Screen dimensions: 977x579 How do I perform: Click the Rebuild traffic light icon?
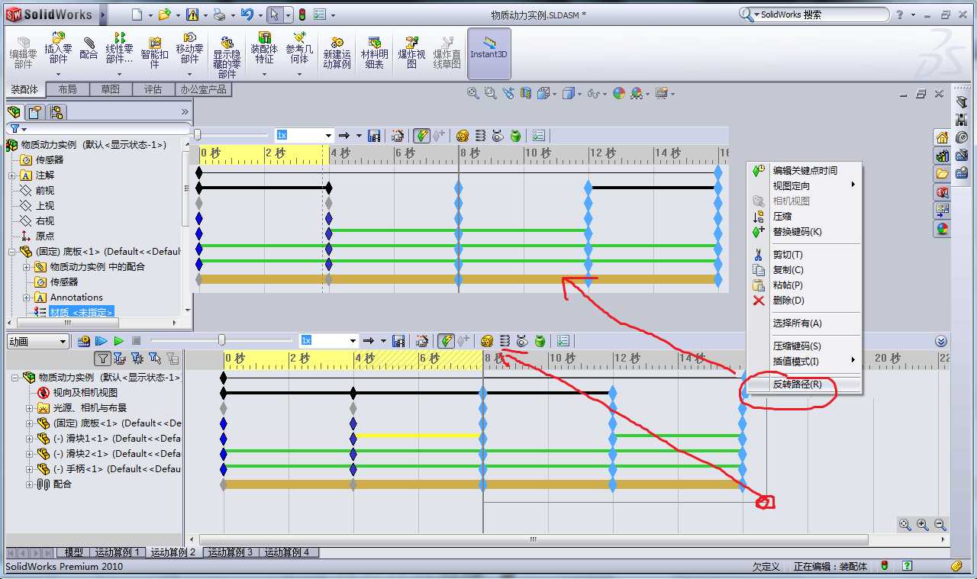(302, 14)
